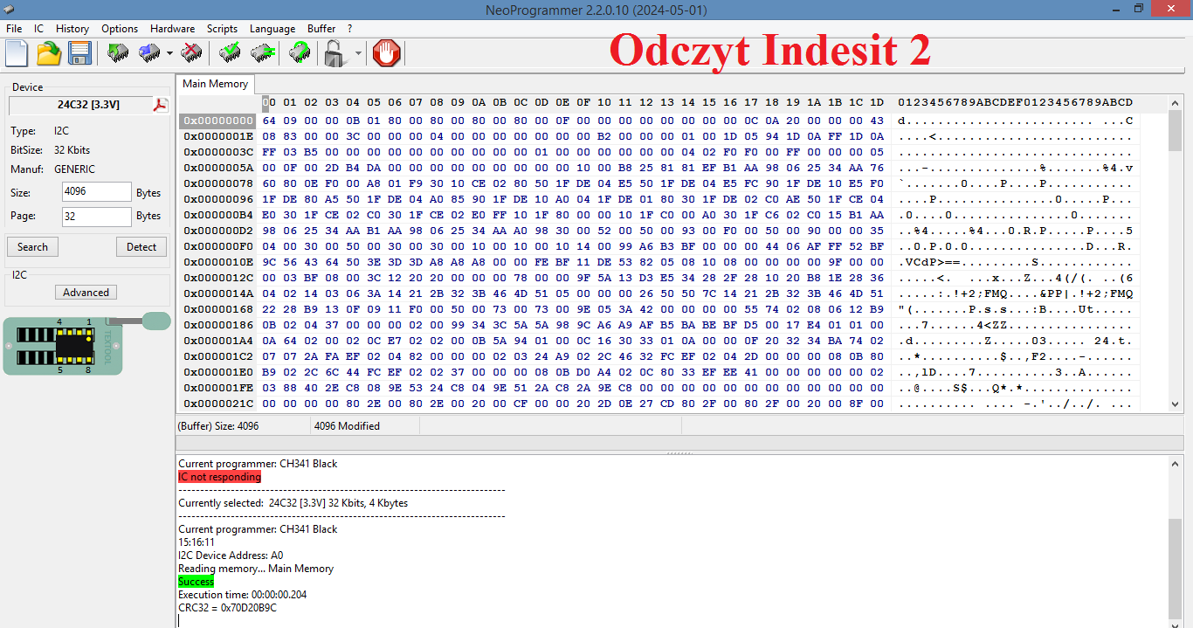The height and width of the screenshot is (628, 1193).
Task: Erase the IC with the red X chip icon
Action: (191, 53)
